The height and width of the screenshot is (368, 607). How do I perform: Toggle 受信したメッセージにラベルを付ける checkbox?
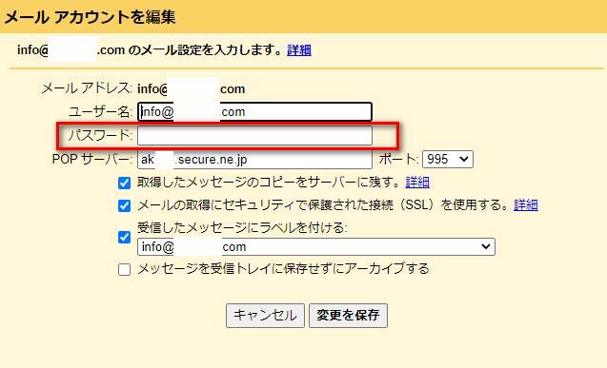point(124,237)
